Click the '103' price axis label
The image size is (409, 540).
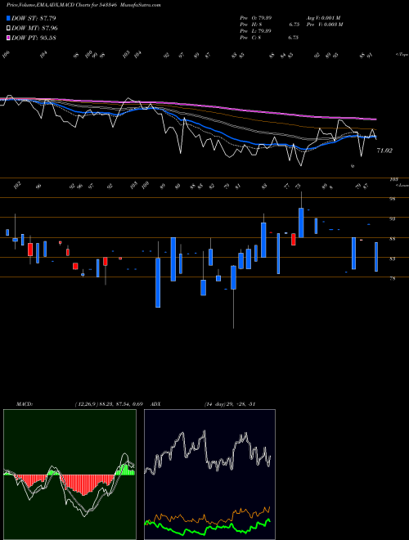click(393, 179)
